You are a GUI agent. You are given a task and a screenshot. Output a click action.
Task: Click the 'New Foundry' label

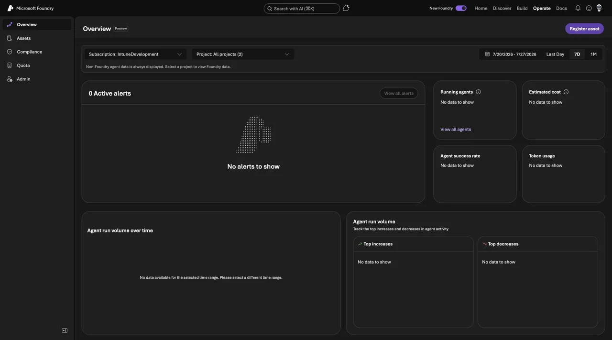[441, 8]
